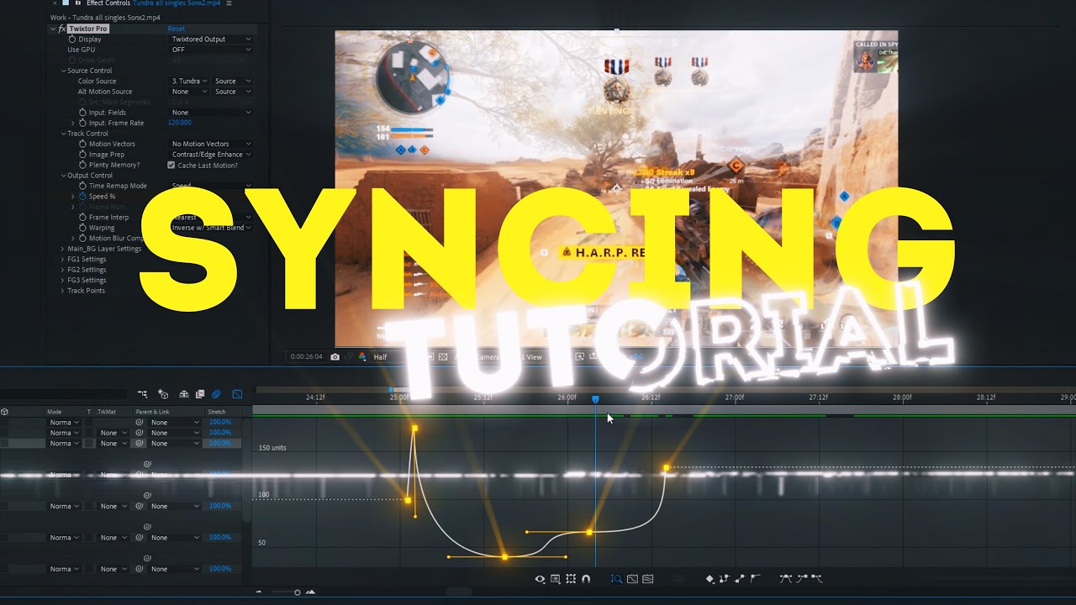
Task: Open the Twixtored Output display dropdown
Action: [x=211, y=39]
